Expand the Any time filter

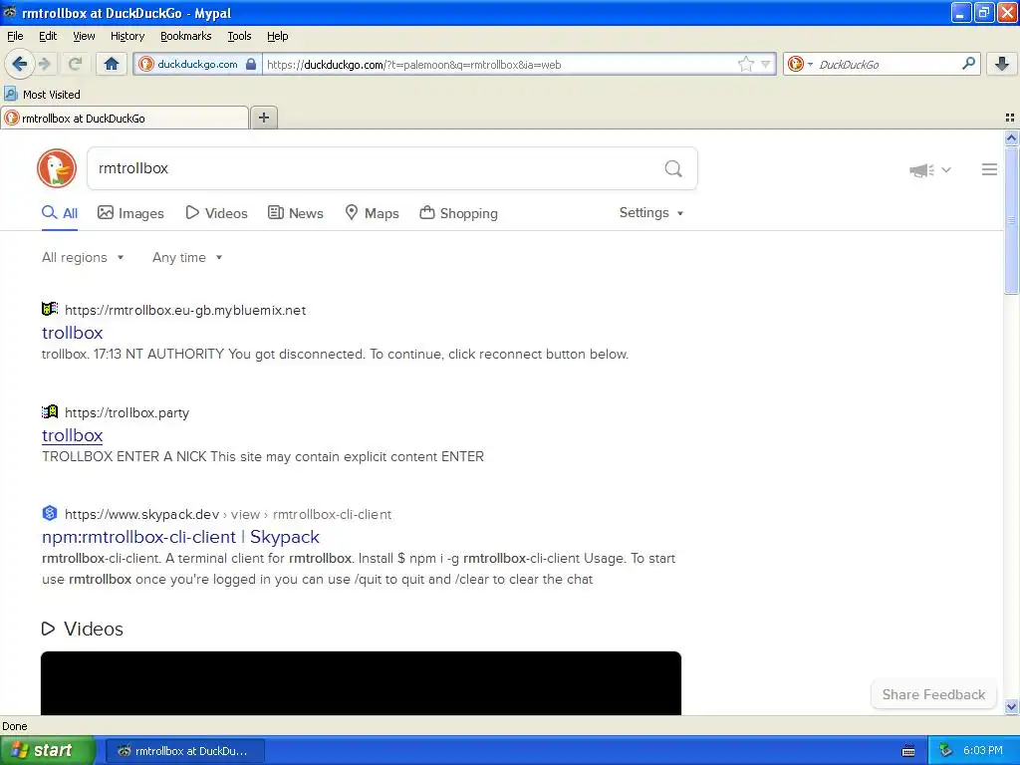(x=187, y=258)
